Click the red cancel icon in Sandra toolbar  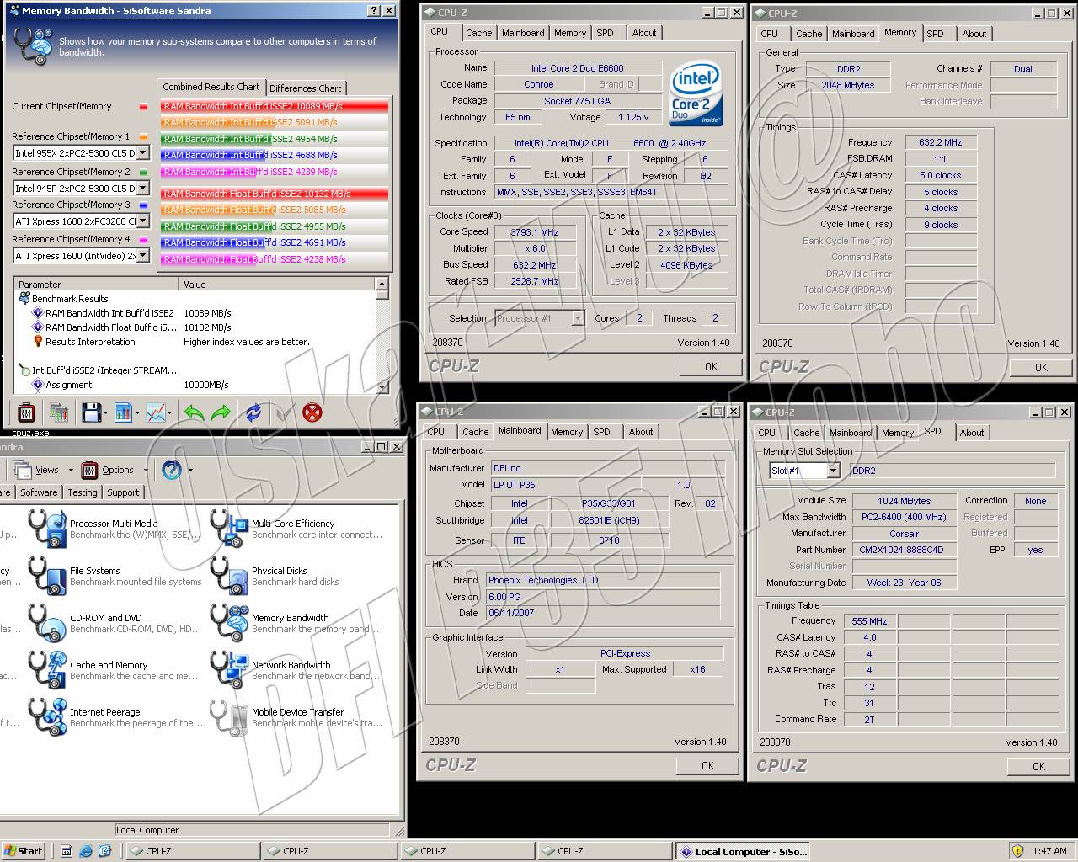312,412
